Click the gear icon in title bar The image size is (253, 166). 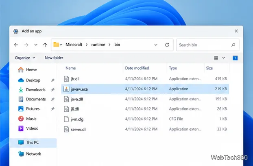click(15, 31)
